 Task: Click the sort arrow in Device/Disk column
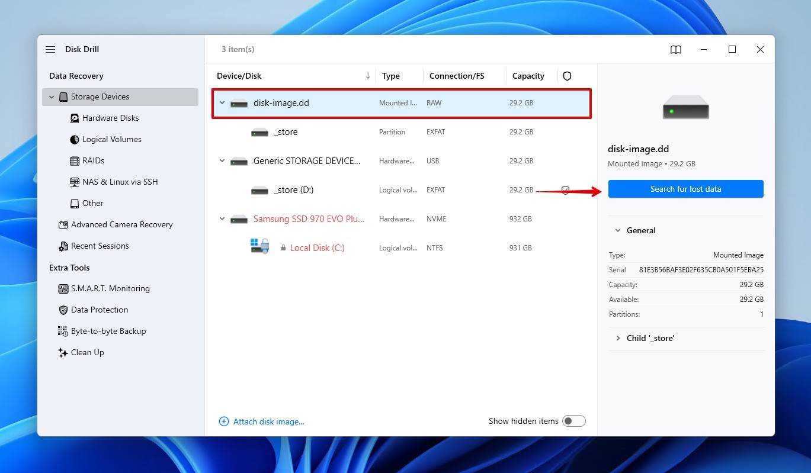point(368,76)
